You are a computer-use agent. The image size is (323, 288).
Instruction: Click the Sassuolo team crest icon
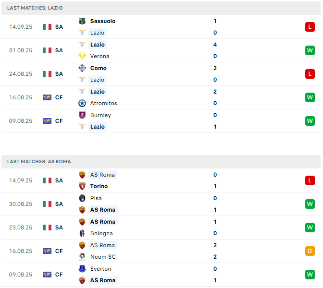tap(82, 21)
